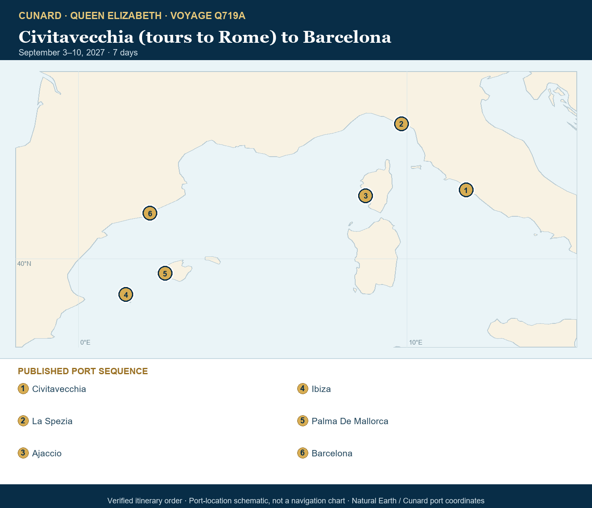Screen dimensions: 592x508
Task: Select the La Spezia port name
Action: 52,421
